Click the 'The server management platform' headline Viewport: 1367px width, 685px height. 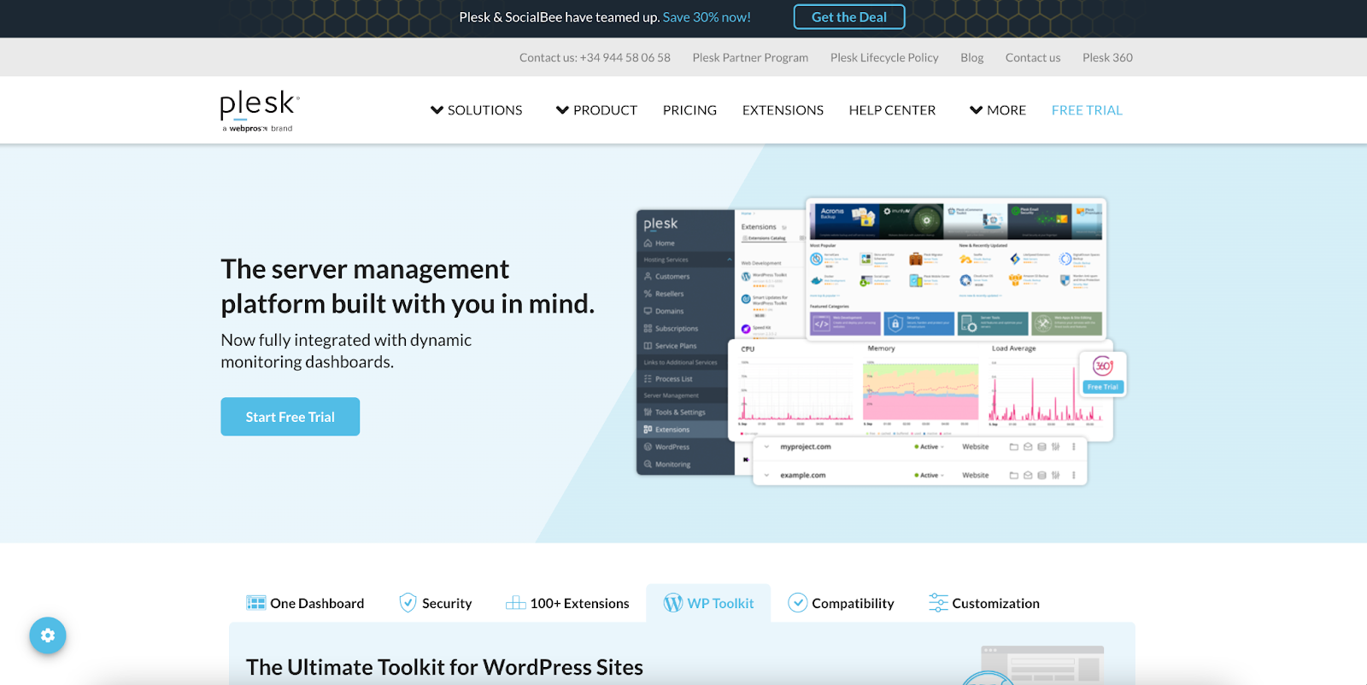[408, 286]
